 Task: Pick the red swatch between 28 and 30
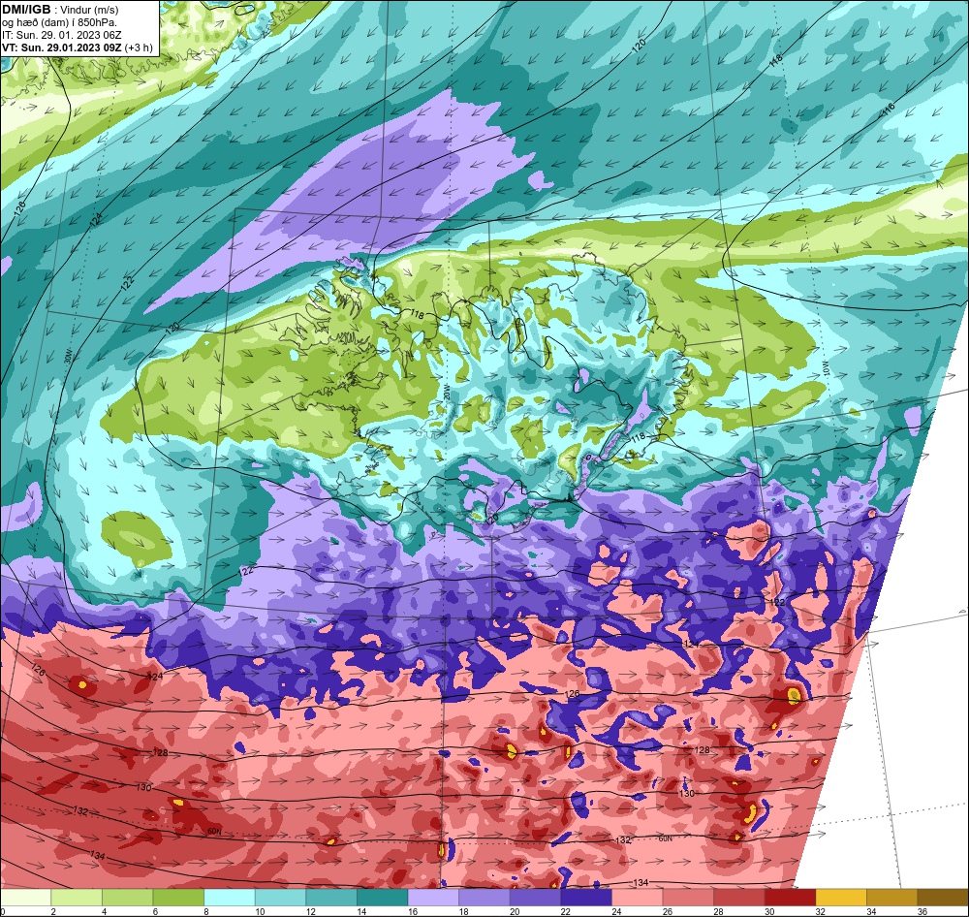click(739, 898)
